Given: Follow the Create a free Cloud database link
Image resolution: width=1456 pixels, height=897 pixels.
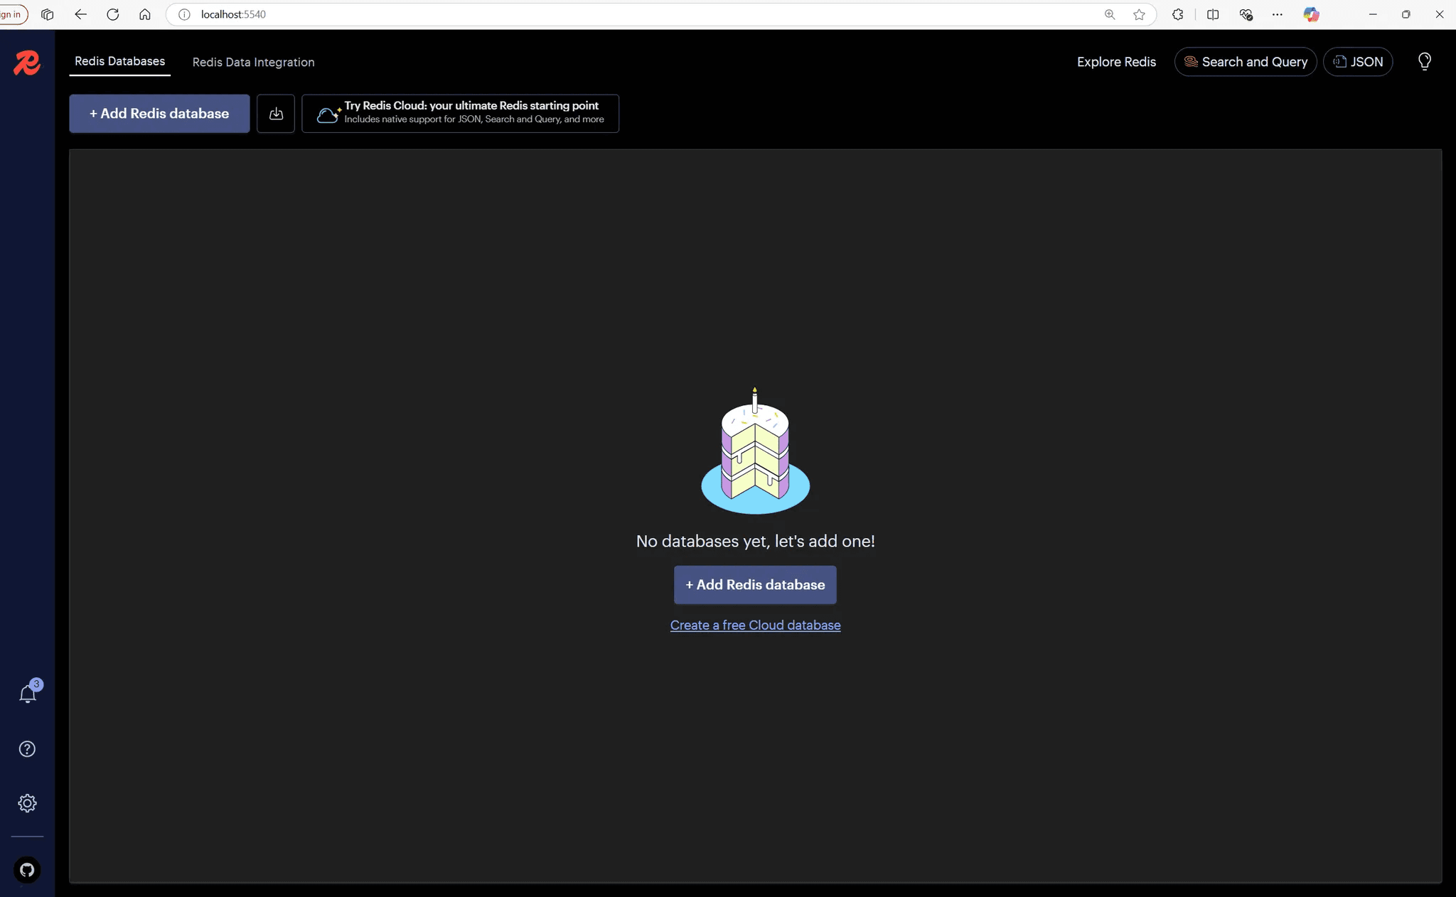Looking at the screenshot, I should (x=755, y=625).
